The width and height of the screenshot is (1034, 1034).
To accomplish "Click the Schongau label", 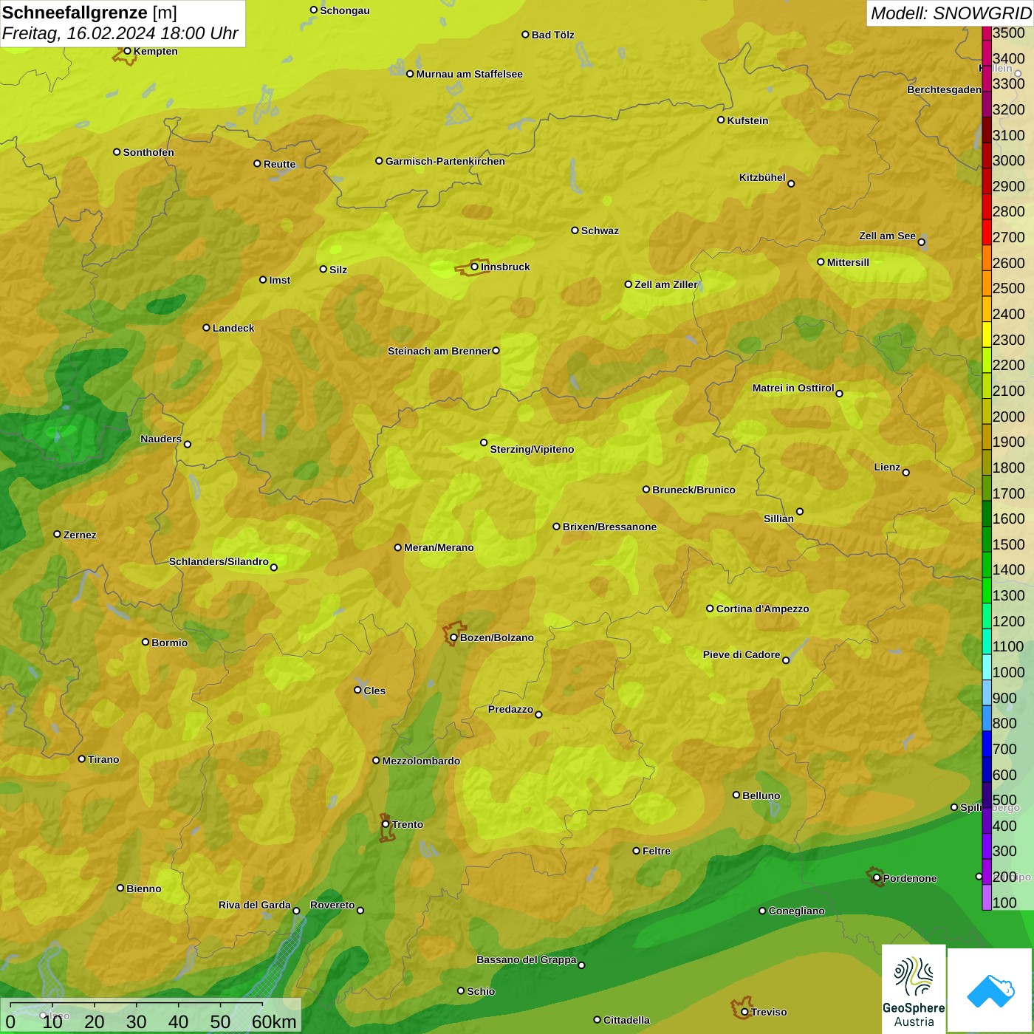I will (x=344, y=10).
